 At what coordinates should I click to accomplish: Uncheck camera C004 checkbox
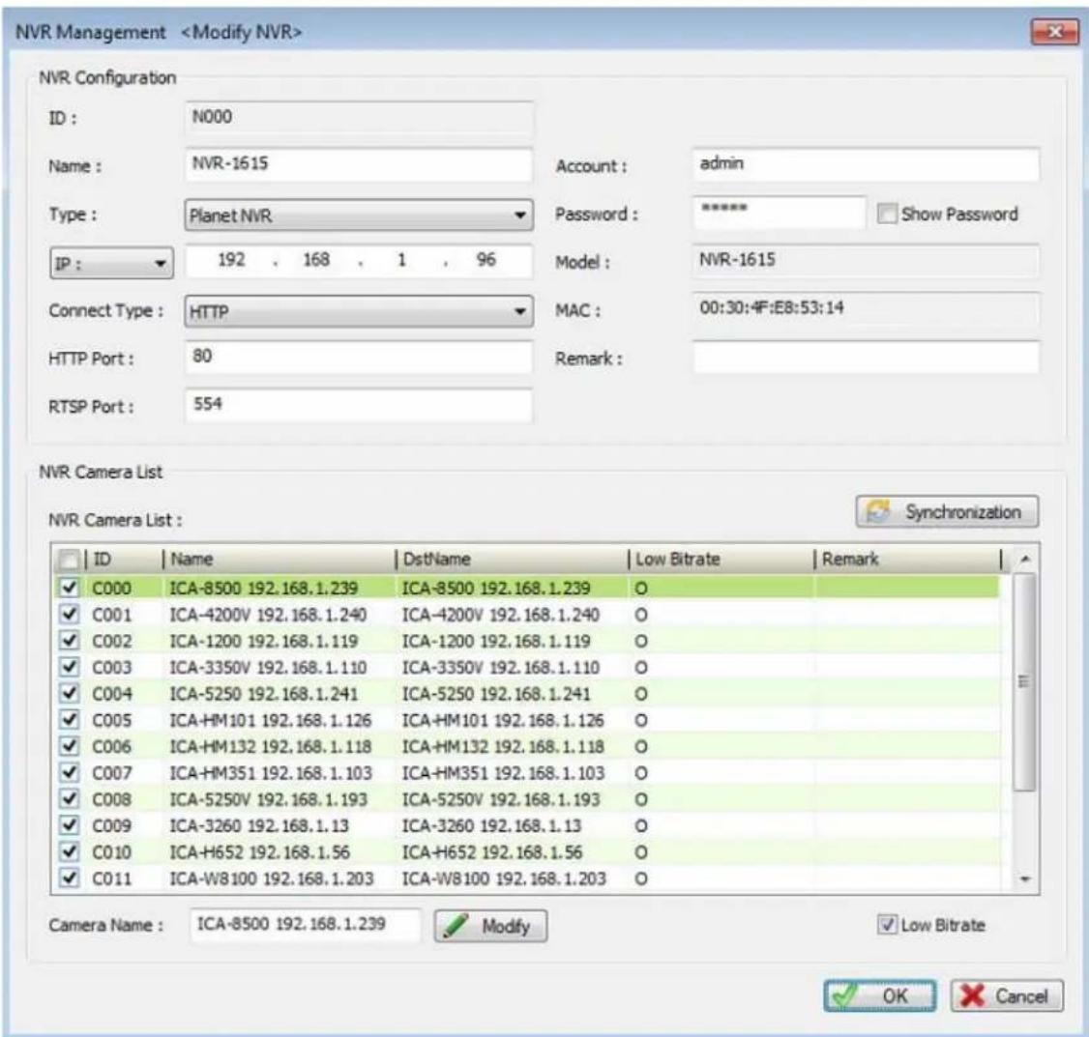pos(69,693)
